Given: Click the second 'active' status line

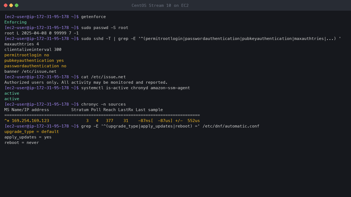Looking at the screenshot, I should point(12,99).
